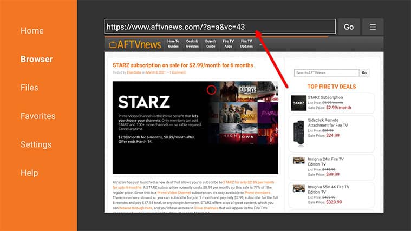Image resolution: width=411 pixels, height=231 pixels.
Task: Open the 1 Comment link
Action: (x=178, y=72)
